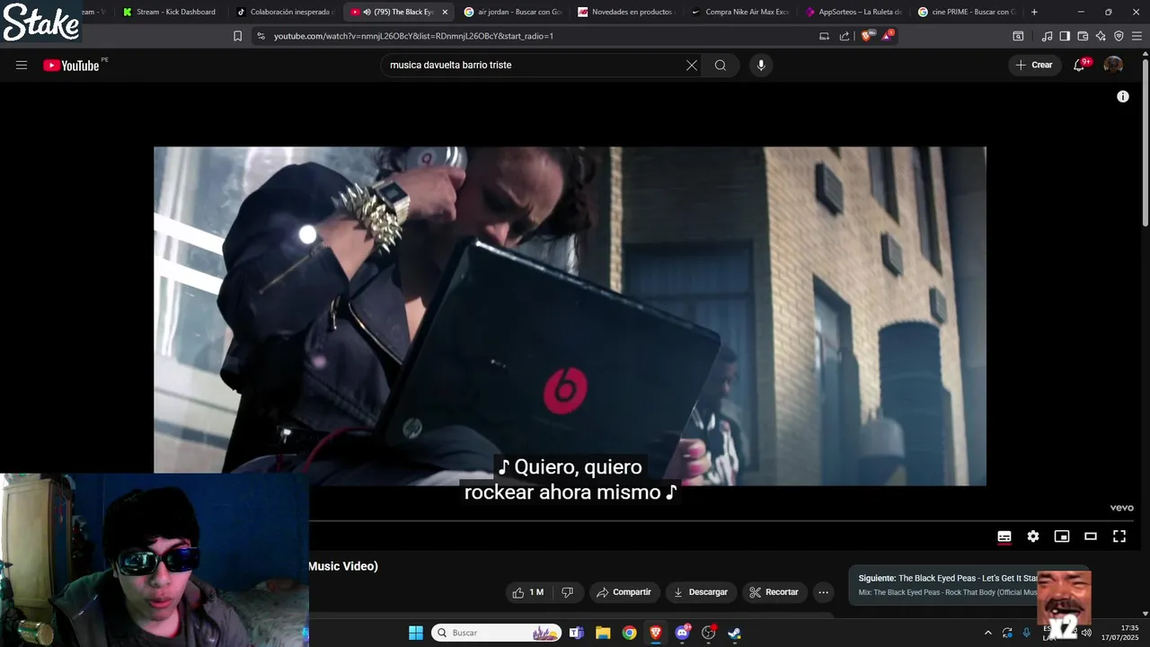Open File Explorer from taskbar
Image resolution: width=1150 pixels, height=647 pixels.
coord(603,633)
